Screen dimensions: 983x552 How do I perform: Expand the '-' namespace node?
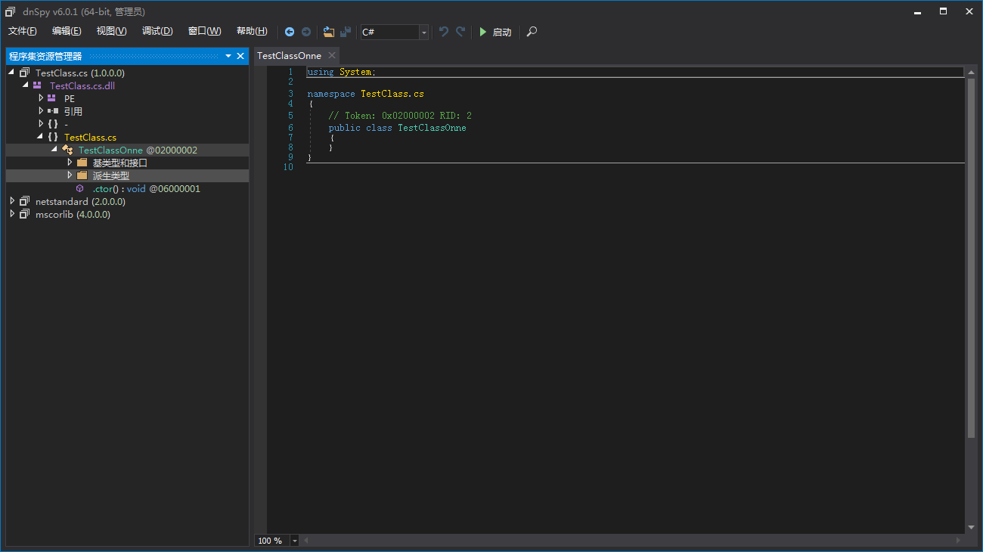pos(41,125)
